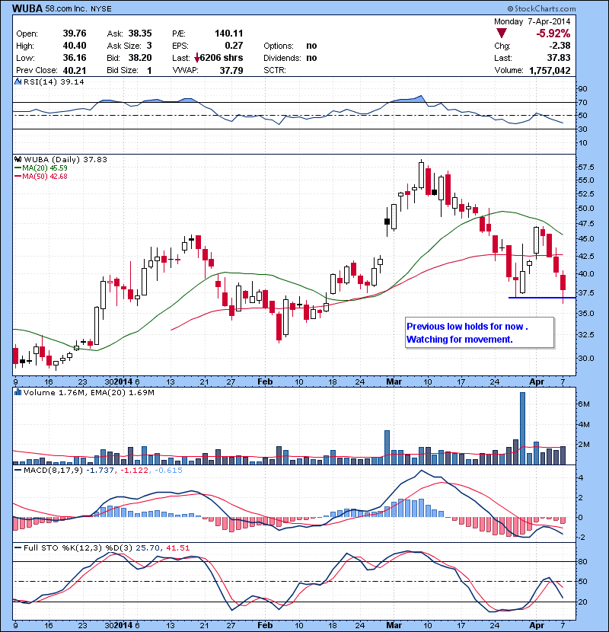Click the NYSE exchange label
Image resolution: width=609 pixels, height=632 pixels.
pos(100,9)
